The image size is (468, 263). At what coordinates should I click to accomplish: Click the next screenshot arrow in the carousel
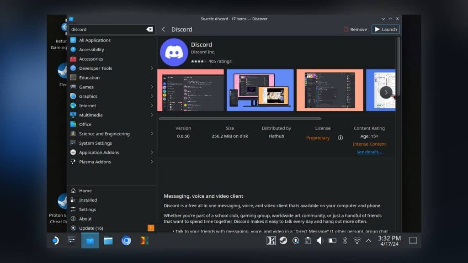click(x=386, y=92)
